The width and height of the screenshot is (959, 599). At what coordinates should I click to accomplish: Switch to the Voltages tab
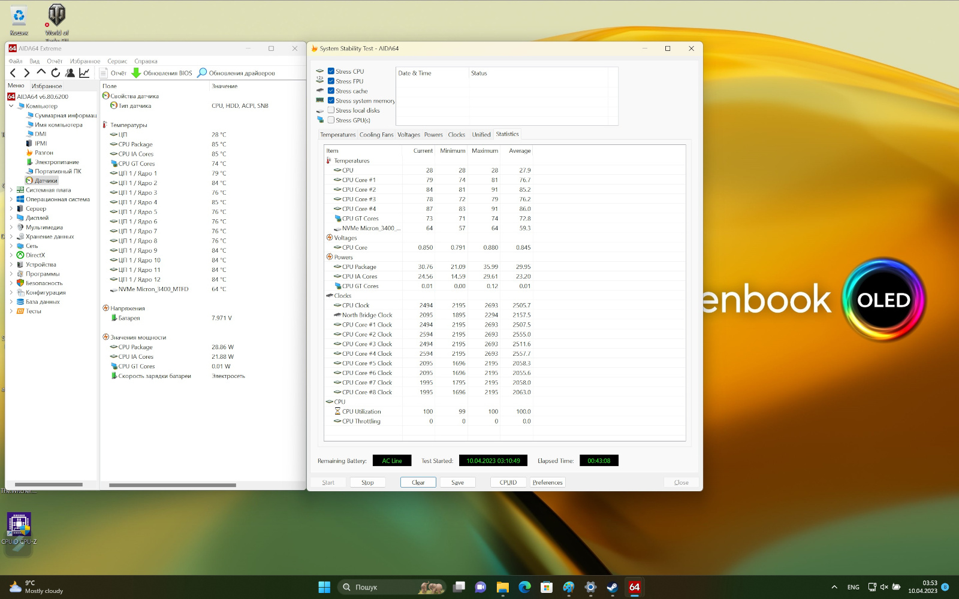click(409, 135)
